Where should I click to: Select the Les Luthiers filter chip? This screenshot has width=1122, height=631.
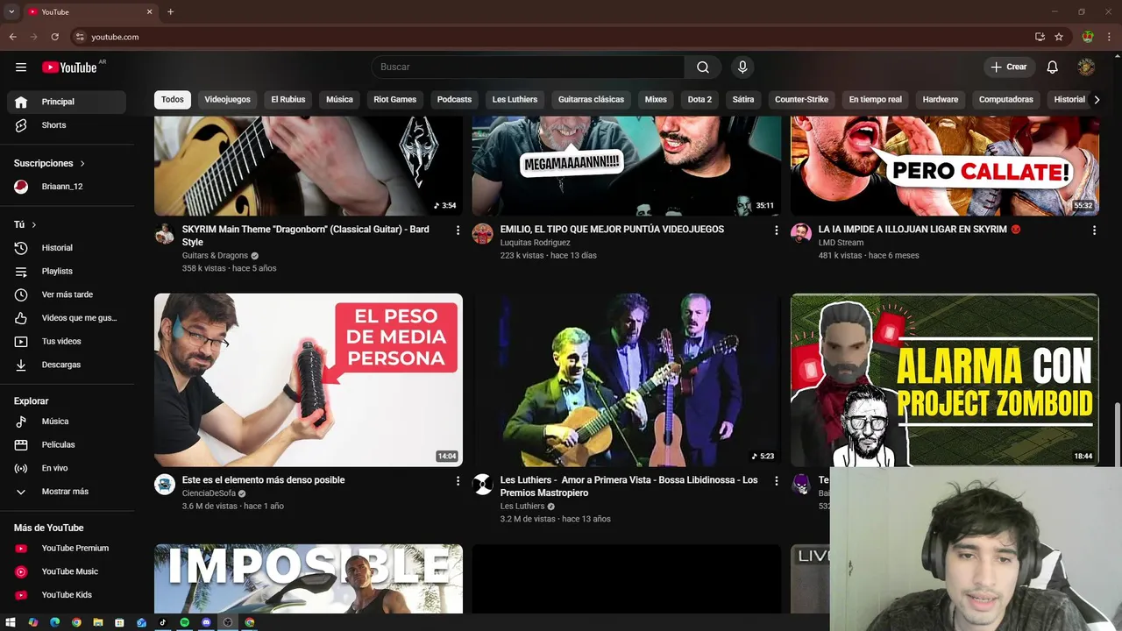515,100
